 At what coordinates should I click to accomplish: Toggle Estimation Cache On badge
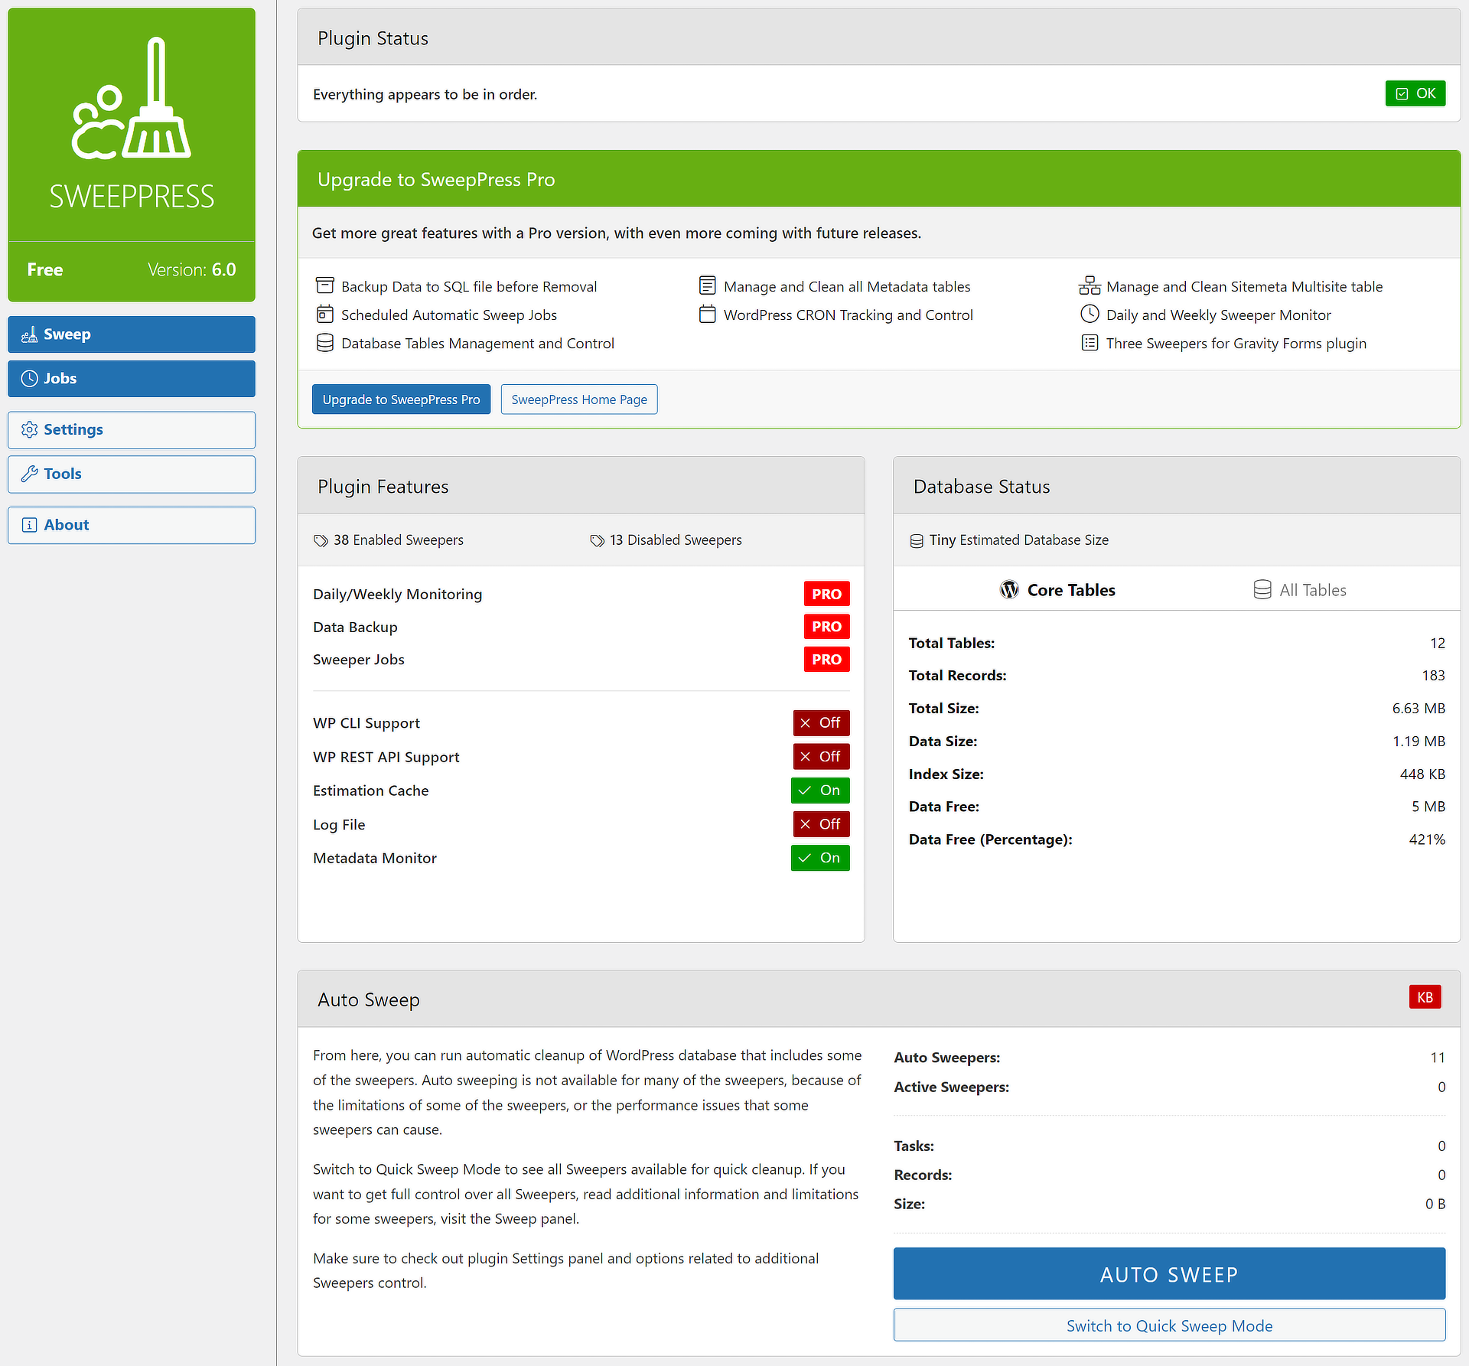click(x=820, y=791)
